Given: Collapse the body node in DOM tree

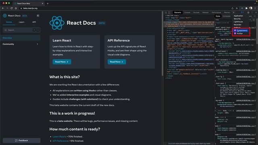Looking at the screenshot, I should tap(166, 22).
